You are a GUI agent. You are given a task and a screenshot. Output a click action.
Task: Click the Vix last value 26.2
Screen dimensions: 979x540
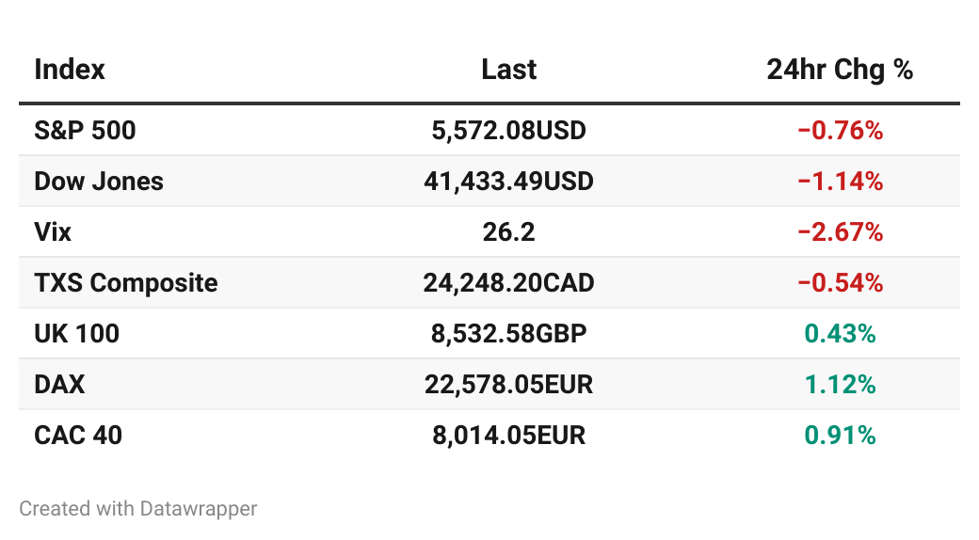509,232
